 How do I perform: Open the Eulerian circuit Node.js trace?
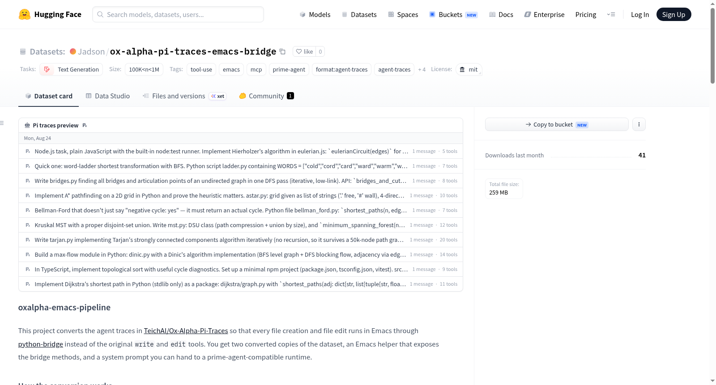coord(241,151)
